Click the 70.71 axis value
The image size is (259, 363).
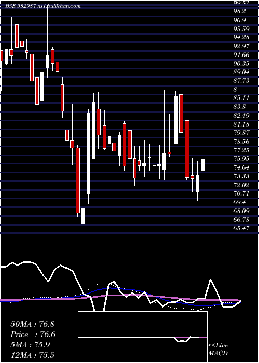242,193
